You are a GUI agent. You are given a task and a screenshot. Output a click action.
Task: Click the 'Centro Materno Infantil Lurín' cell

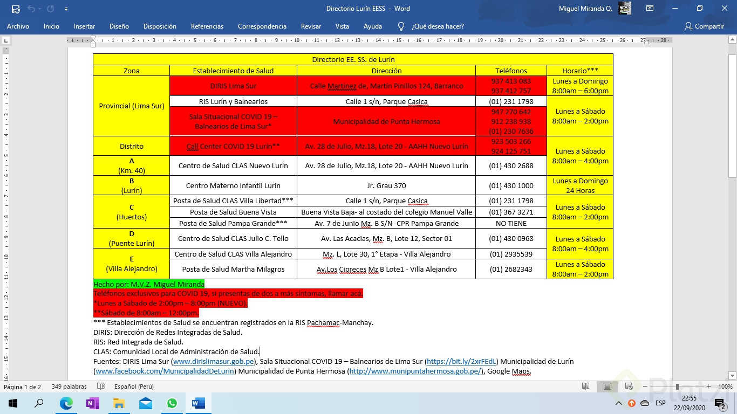tap(233, 185)
